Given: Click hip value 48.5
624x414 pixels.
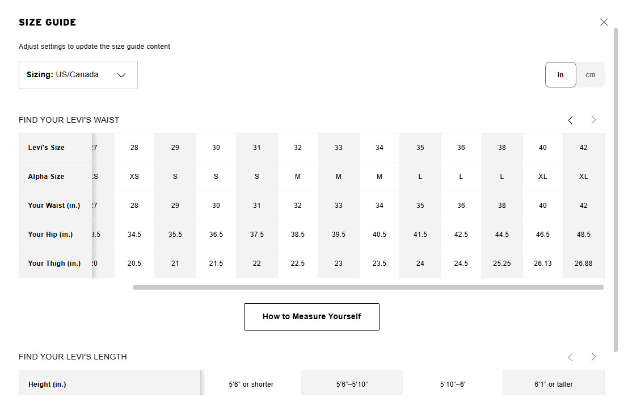Looking at the screenshot, I should point(583,235).
